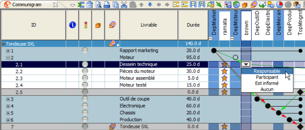Collapse tree item 2 Moteur
The image size is (305, 130).
8,58
